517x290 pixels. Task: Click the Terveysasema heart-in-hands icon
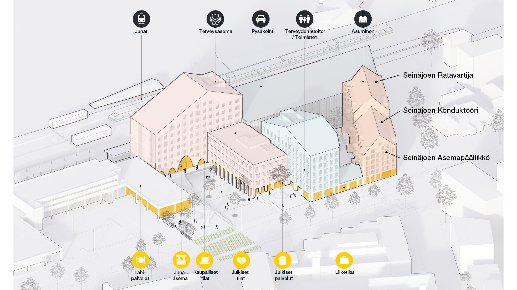[x=215, y=19]
